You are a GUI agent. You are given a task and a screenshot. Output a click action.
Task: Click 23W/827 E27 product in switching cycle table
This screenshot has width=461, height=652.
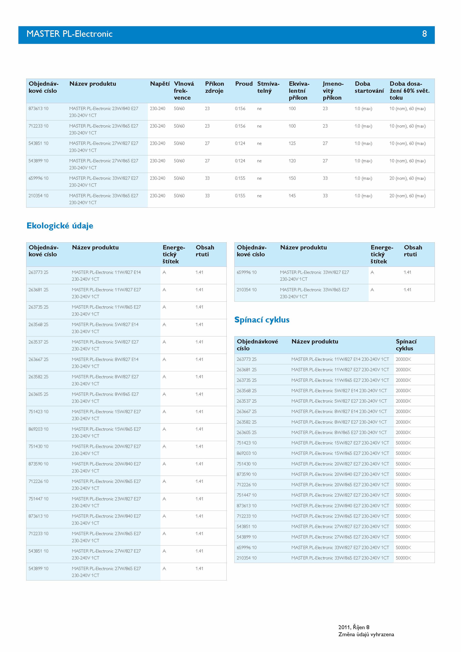click(340, 495)
